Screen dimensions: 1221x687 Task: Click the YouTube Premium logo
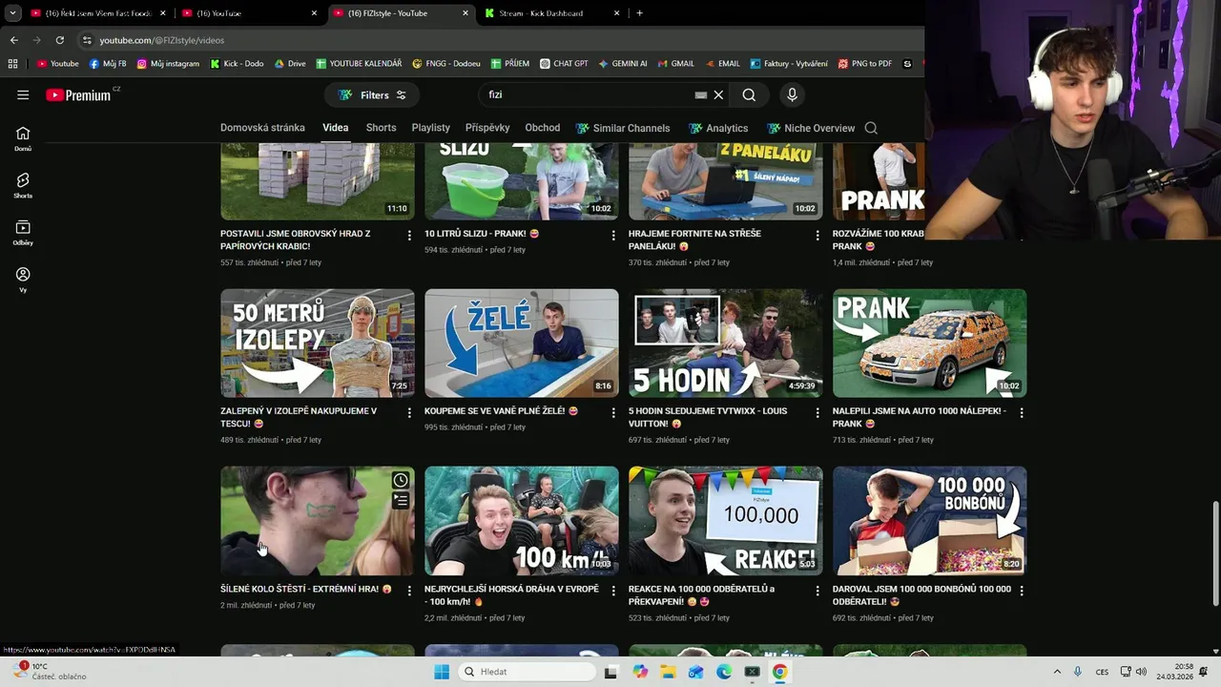tap(78, 95)
